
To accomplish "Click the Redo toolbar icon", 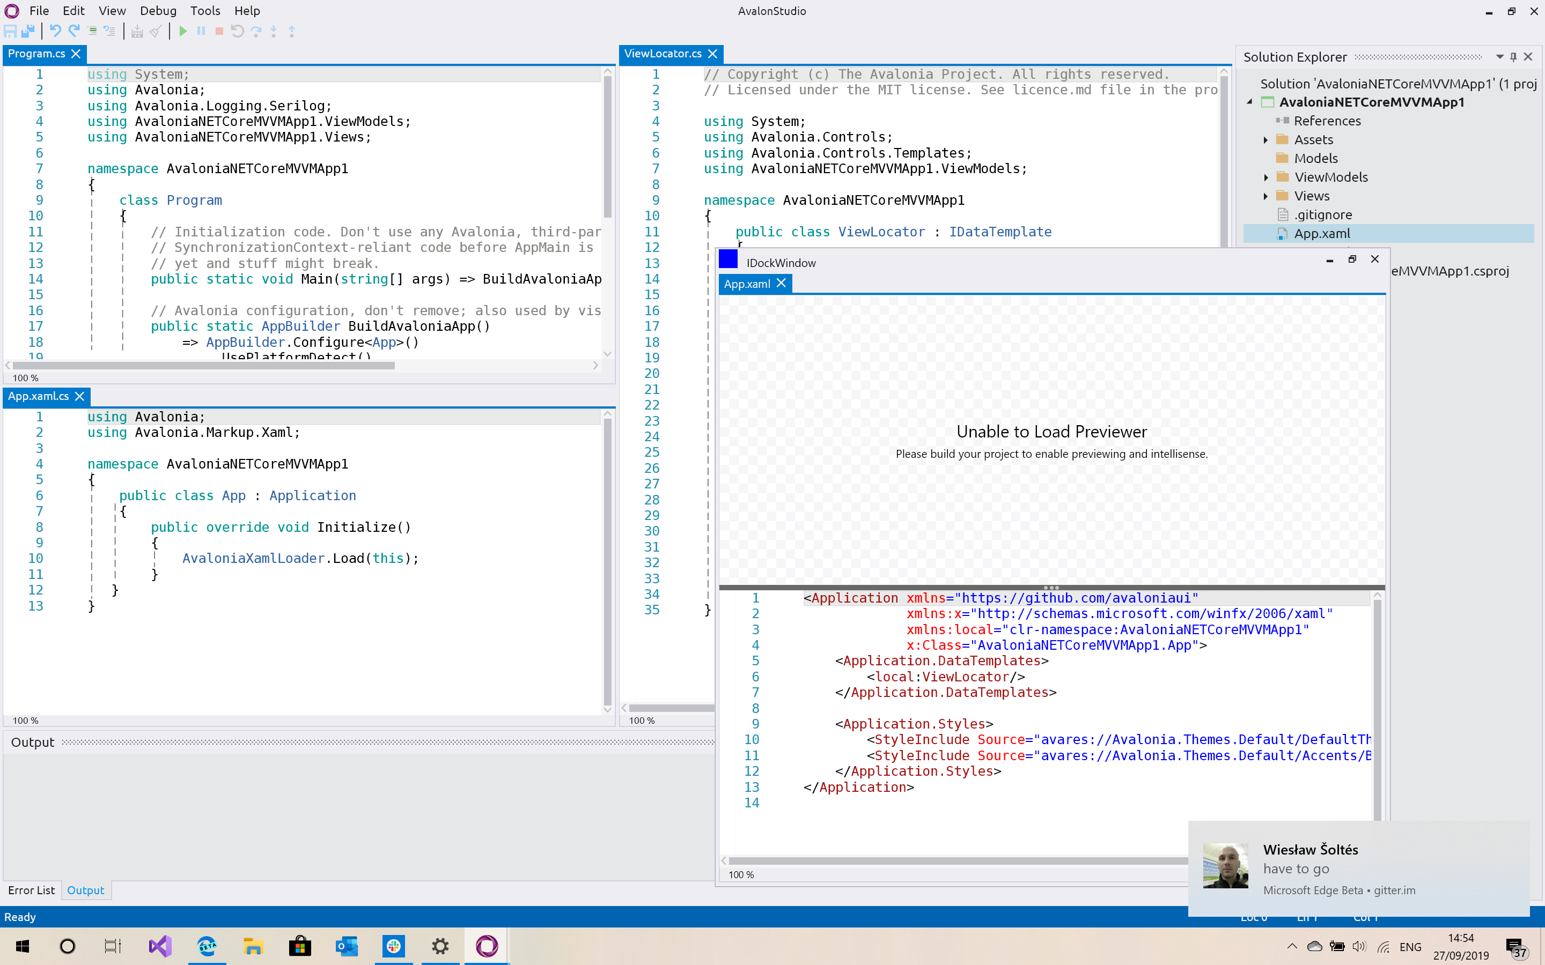I will coord(74,31).
